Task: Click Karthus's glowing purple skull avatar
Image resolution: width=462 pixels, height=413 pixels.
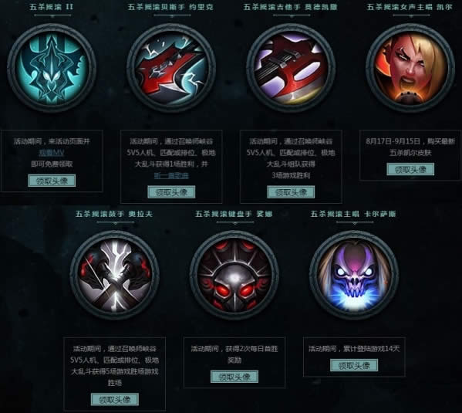Action: tap(354, 275)
